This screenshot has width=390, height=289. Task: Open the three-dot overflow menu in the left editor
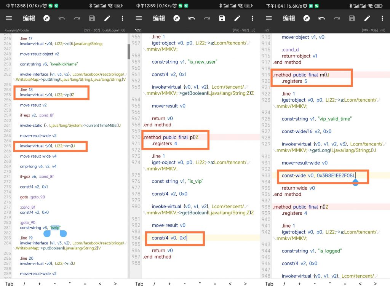point(122,18)
